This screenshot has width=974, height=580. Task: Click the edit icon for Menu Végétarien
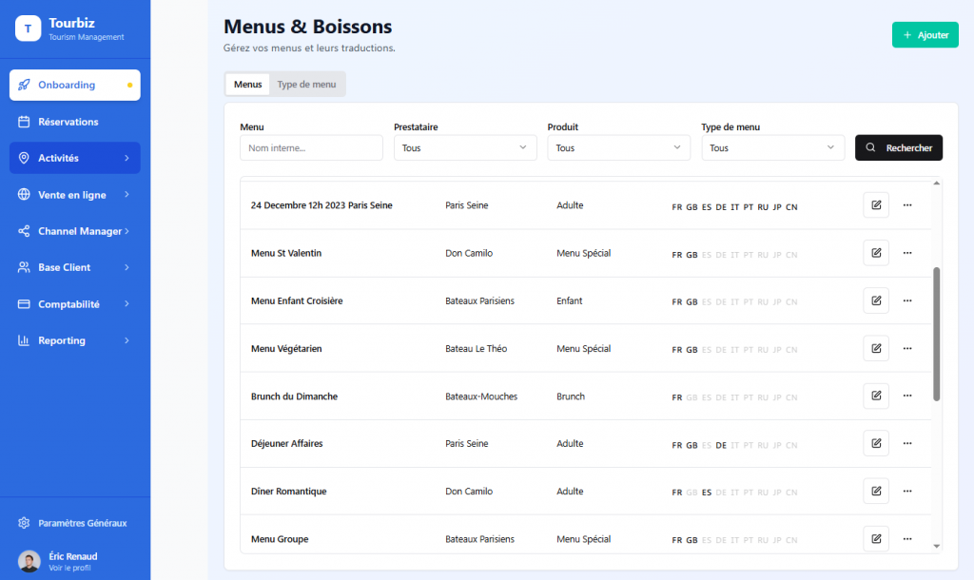tap(875, 348)
